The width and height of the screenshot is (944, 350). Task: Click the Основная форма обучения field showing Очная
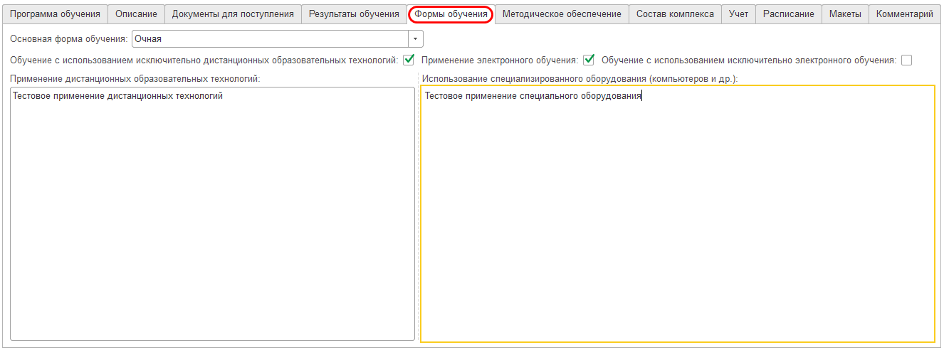[x=270, y=39]
